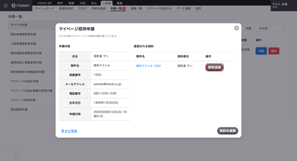297x161 pixels.
Task: Click the 申請内容 section heading
Action: point(64,46)
